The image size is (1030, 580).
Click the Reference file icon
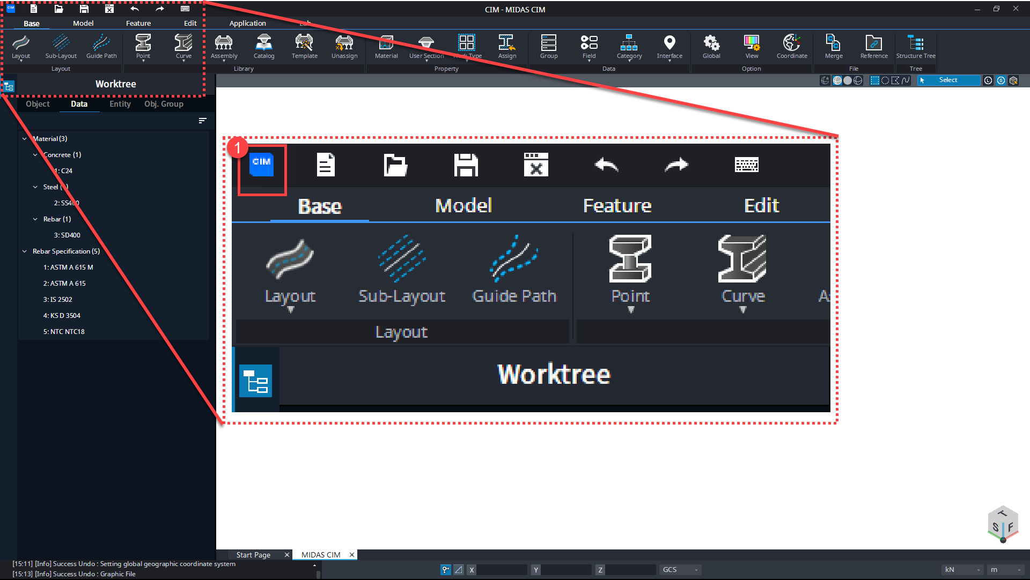(874, 42)
